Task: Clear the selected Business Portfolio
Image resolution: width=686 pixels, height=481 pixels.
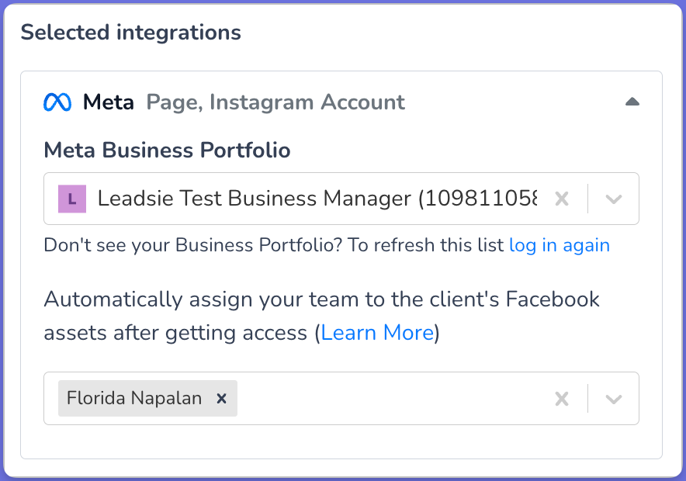Action: coord(562,199)
